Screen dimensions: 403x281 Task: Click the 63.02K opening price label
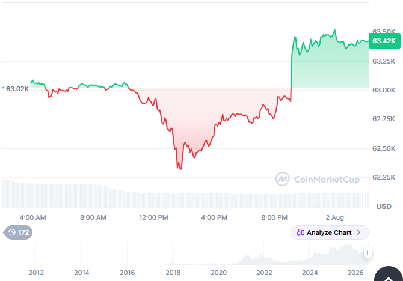(17, 89)
